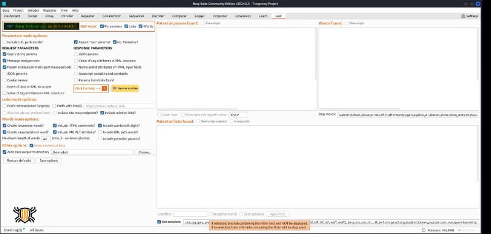Click Choose... to pick output directory
The width and height of the screenshot is (491, 234).
pos(145,152)
